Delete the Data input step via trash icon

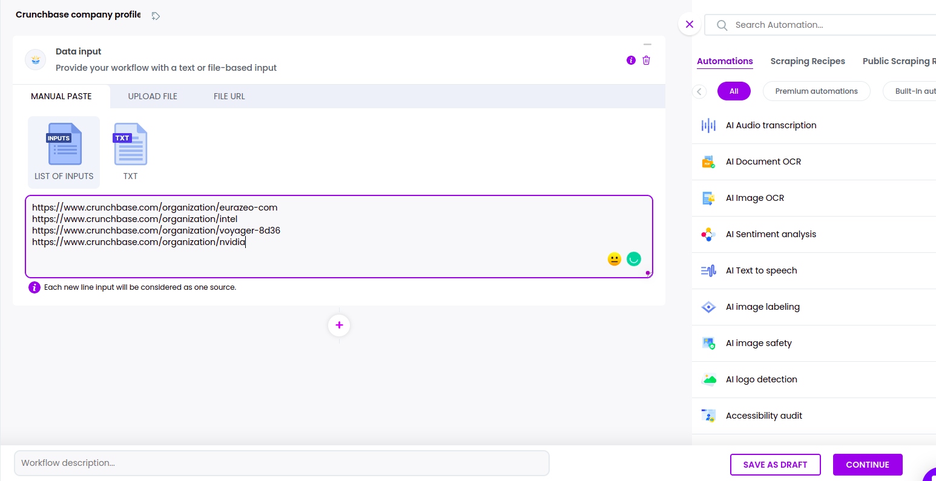pyautogui.click(x=646, y=60)
